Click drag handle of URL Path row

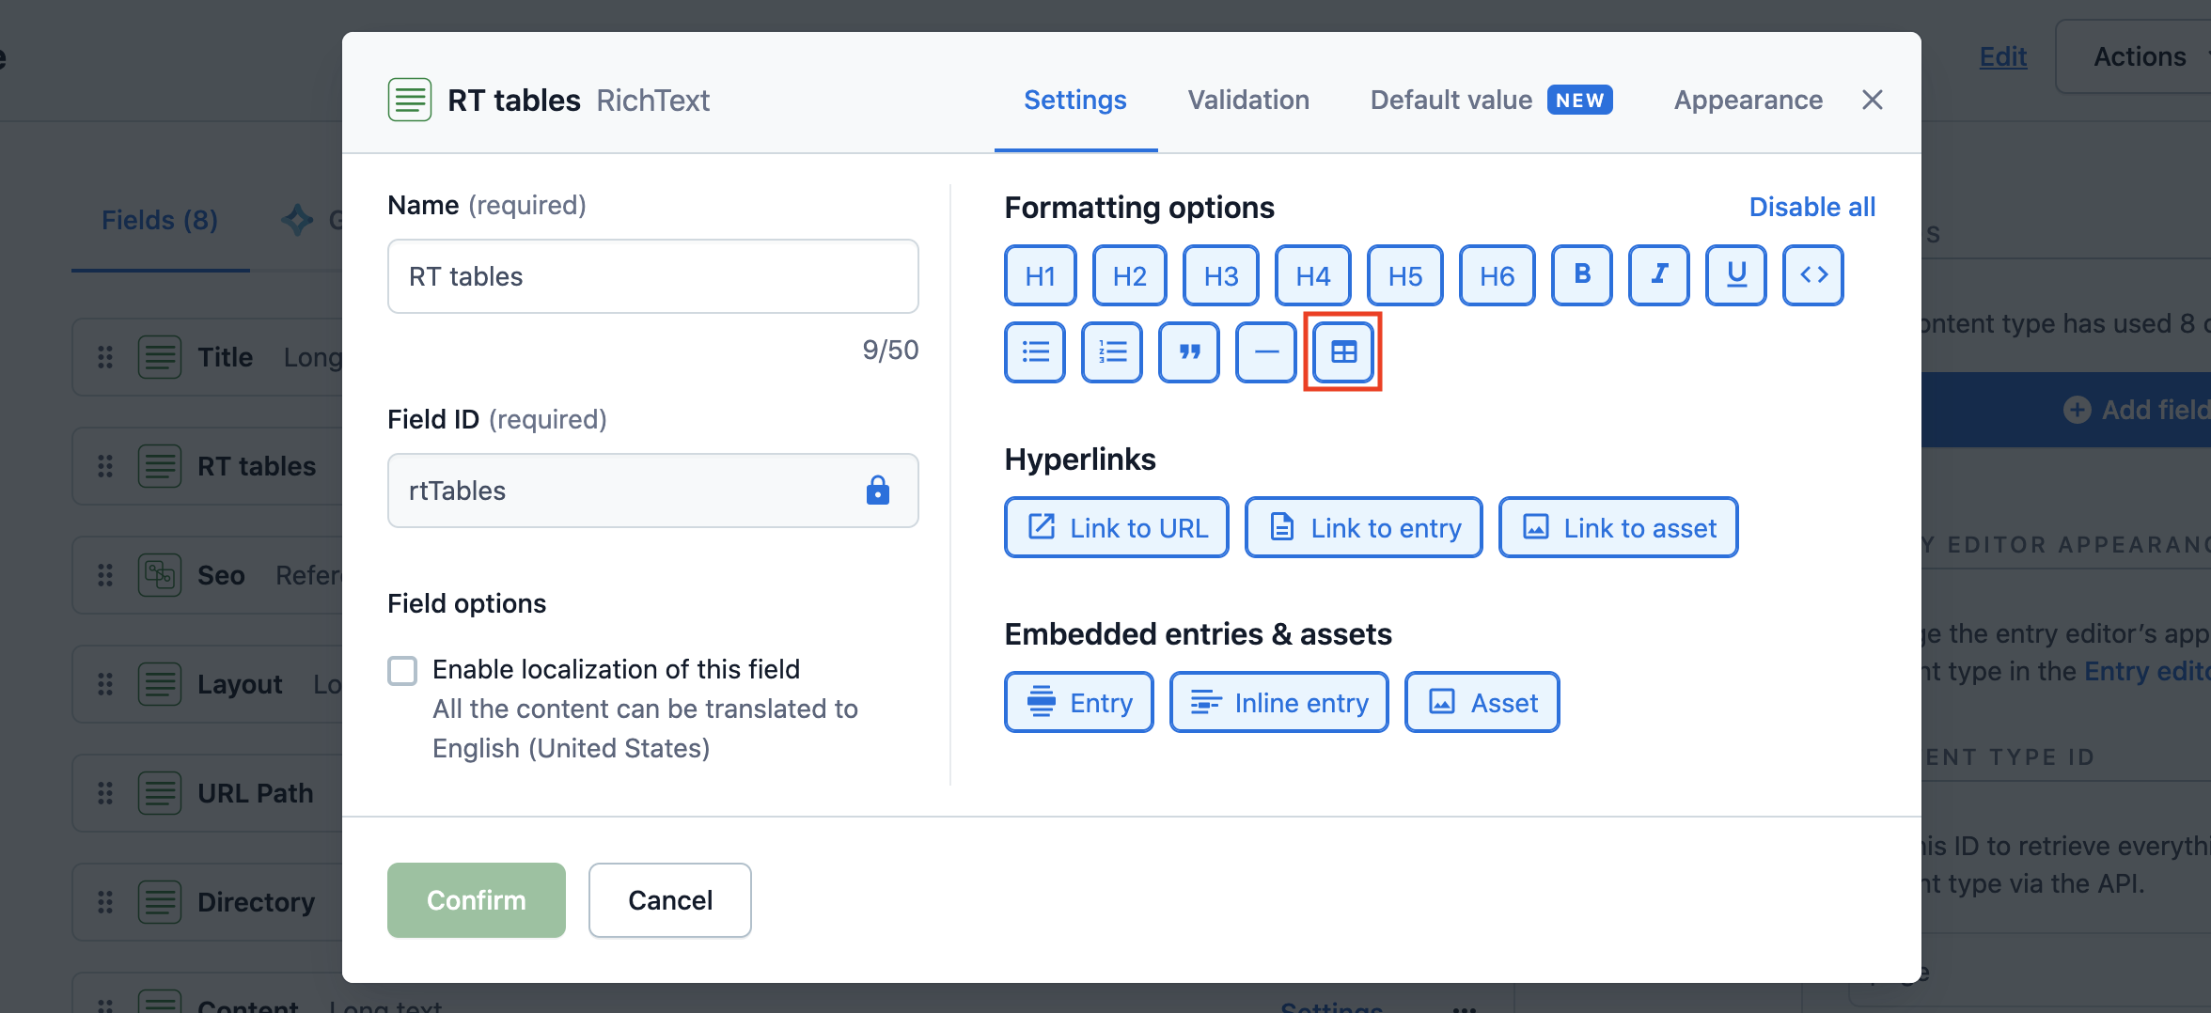click(105, 793)
